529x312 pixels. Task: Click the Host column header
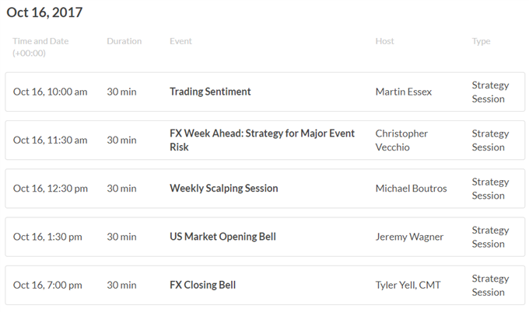click(384, 41)
